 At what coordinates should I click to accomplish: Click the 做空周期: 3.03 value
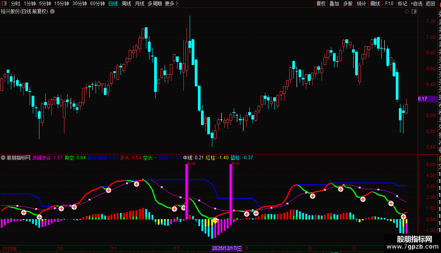[103, 158]
